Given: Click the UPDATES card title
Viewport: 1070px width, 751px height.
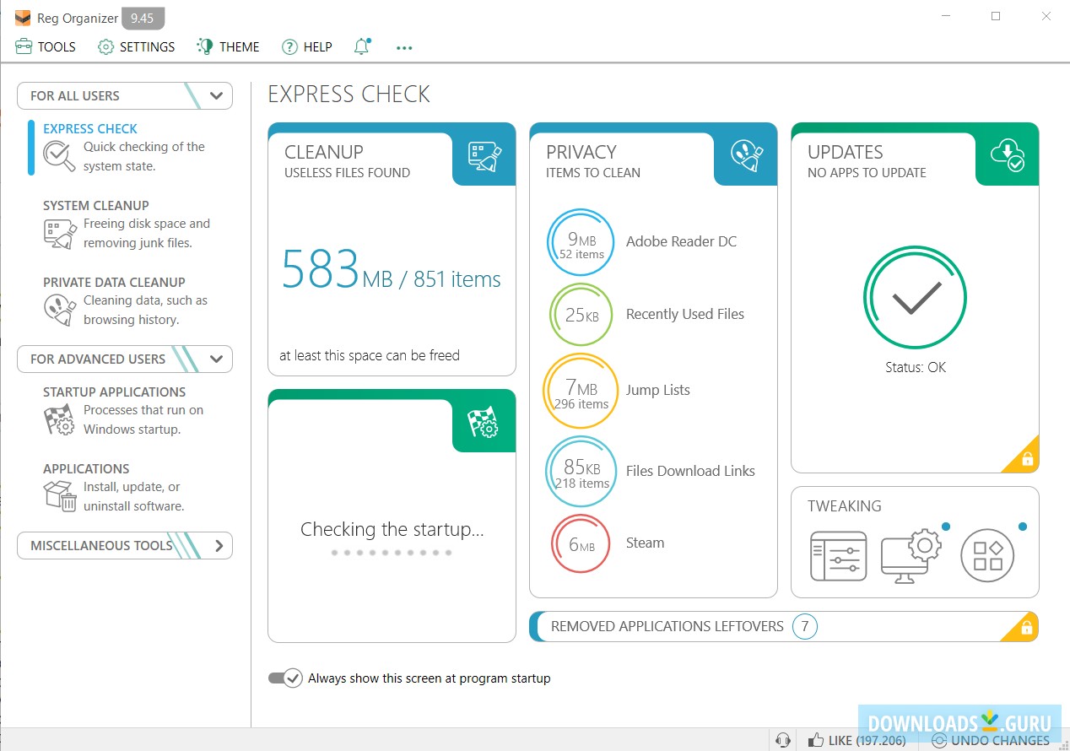Looking at the screenshot, I should [x=846, y=152].
